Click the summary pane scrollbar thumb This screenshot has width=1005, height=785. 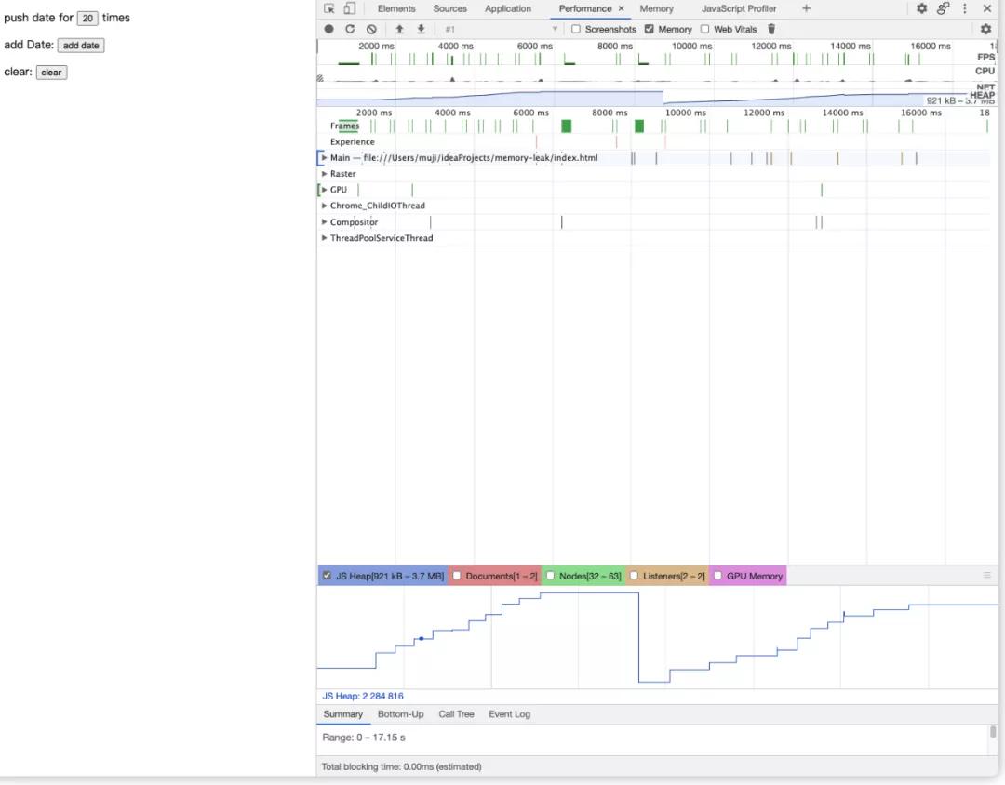coord(993,732)
